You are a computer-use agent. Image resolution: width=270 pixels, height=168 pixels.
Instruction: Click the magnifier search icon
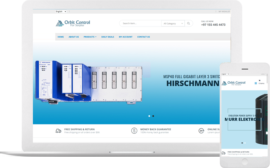click(189, 23)
